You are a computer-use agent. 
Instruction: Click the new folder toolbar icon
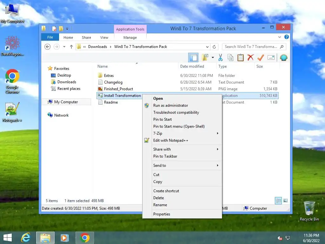[205, 58]
